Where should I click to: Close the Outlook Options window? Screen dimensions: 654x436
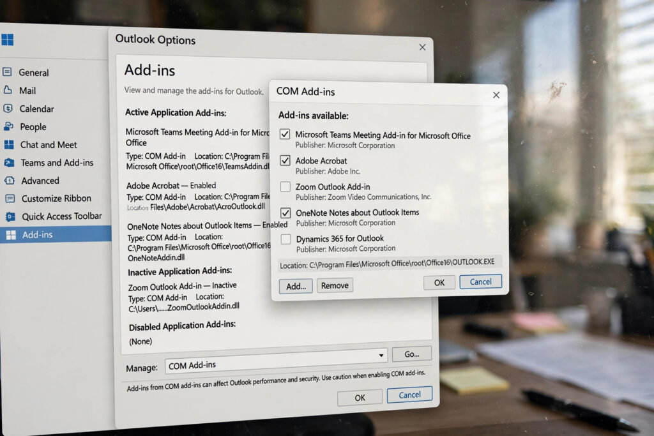pyautogui.click(x=423, y=47)
